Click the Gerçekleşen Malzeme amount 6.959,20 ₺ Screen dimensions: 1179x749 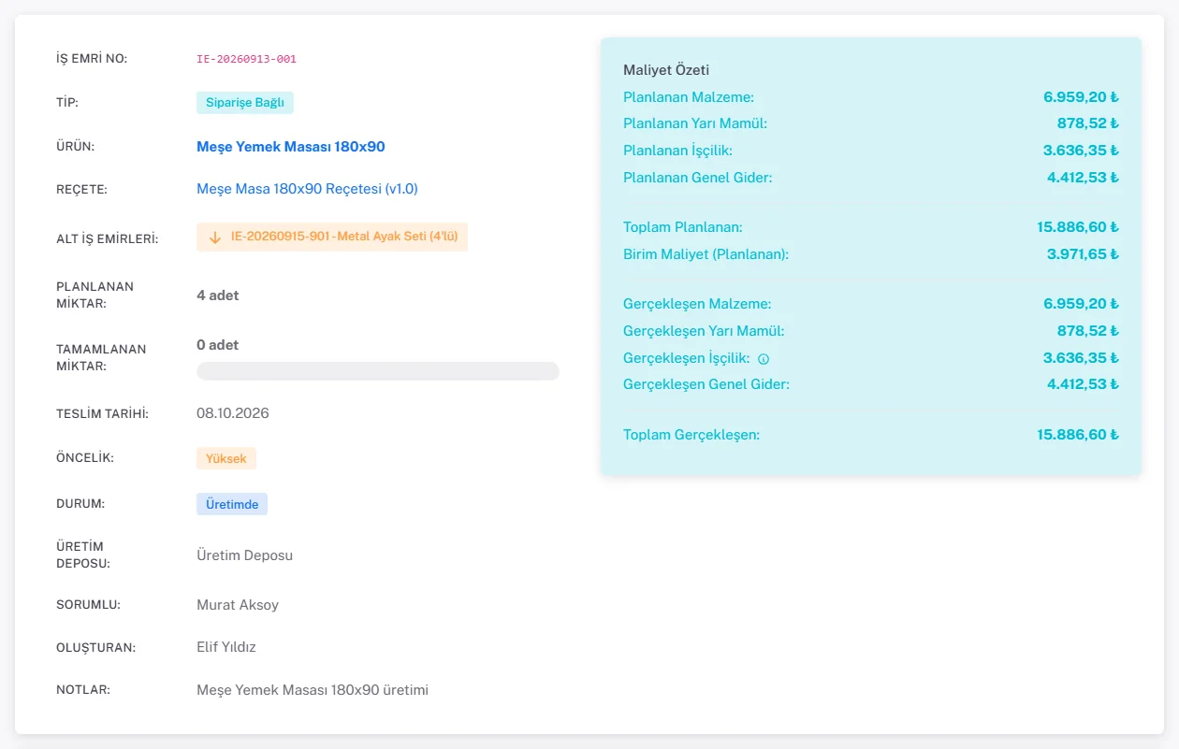(1081, 304)
